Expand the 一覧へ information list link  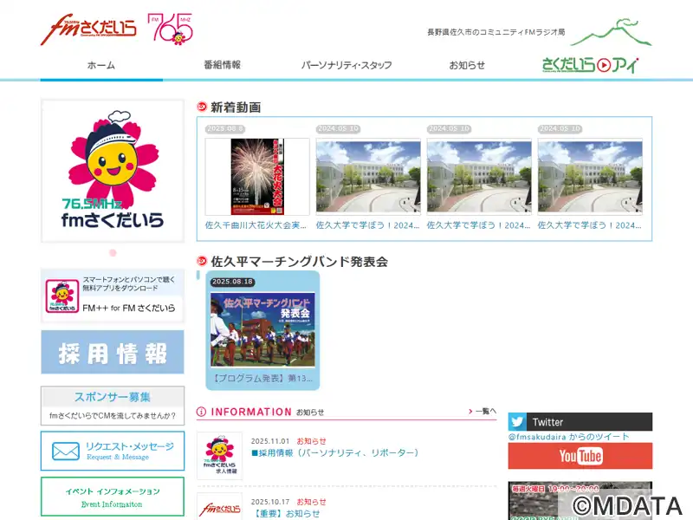(x=483, y=412)
